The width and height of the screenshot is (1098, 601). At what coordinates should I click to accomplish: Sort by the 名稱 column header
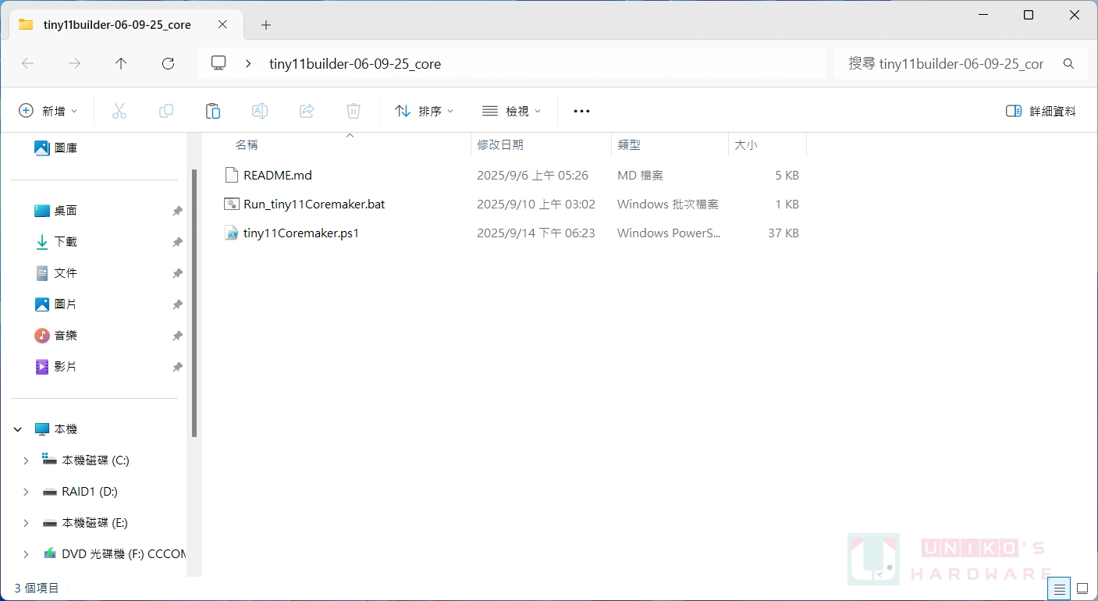247,145
